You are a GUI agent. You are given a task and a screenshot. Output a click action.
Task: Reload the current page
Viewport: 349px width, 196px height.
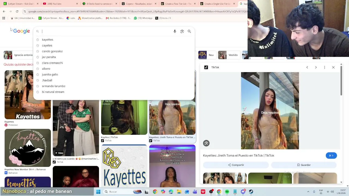point(17,11)
